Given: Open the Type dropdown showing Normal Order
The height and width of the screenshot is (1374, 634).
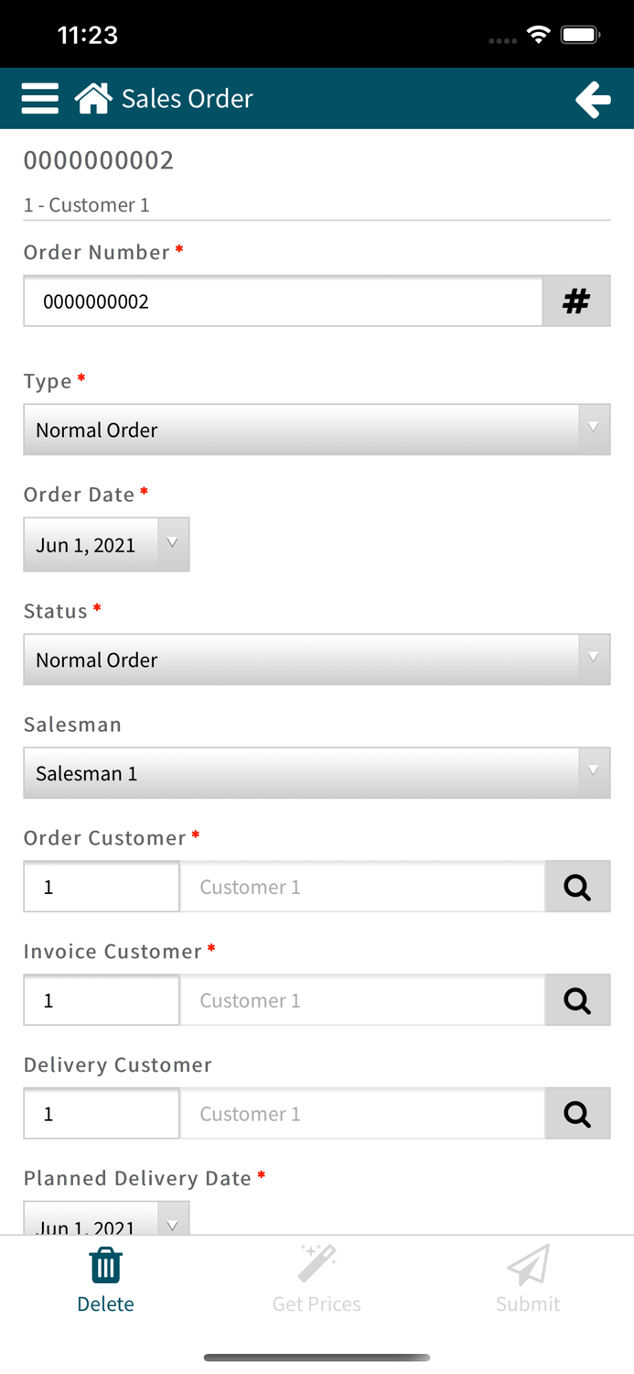Looking at the screenshot, I should tap(317, 429).
